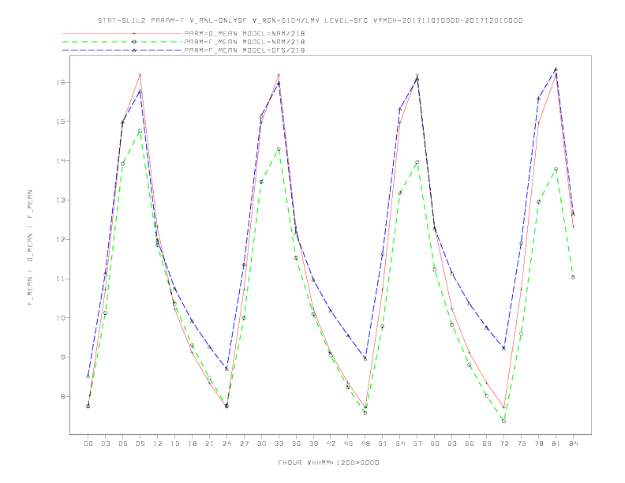Click x-axis tick label 24
This screenshot has height=483, width=625.
[226, 444]
